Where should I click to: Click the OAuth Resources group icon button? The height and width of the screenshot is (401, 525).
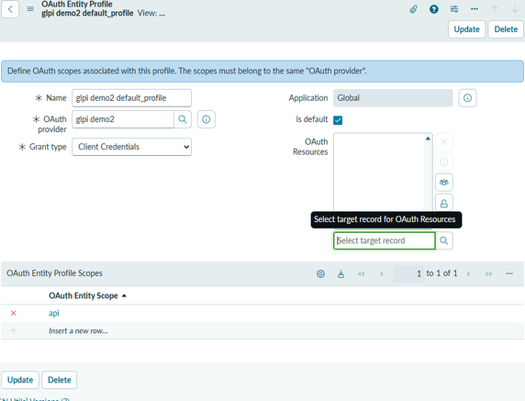coord(444,183)
